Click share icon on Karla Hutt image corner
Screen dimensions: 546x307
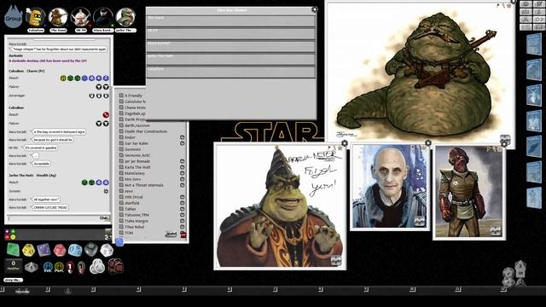tap(335, 260)
